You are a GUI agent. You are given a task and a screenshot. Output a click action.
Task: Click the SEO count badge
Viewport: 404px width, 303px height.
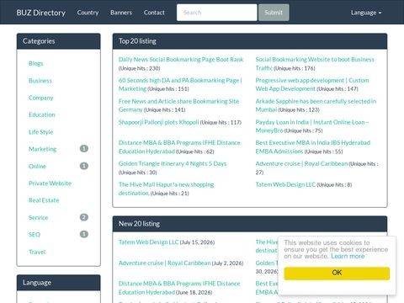pos(84,234)
